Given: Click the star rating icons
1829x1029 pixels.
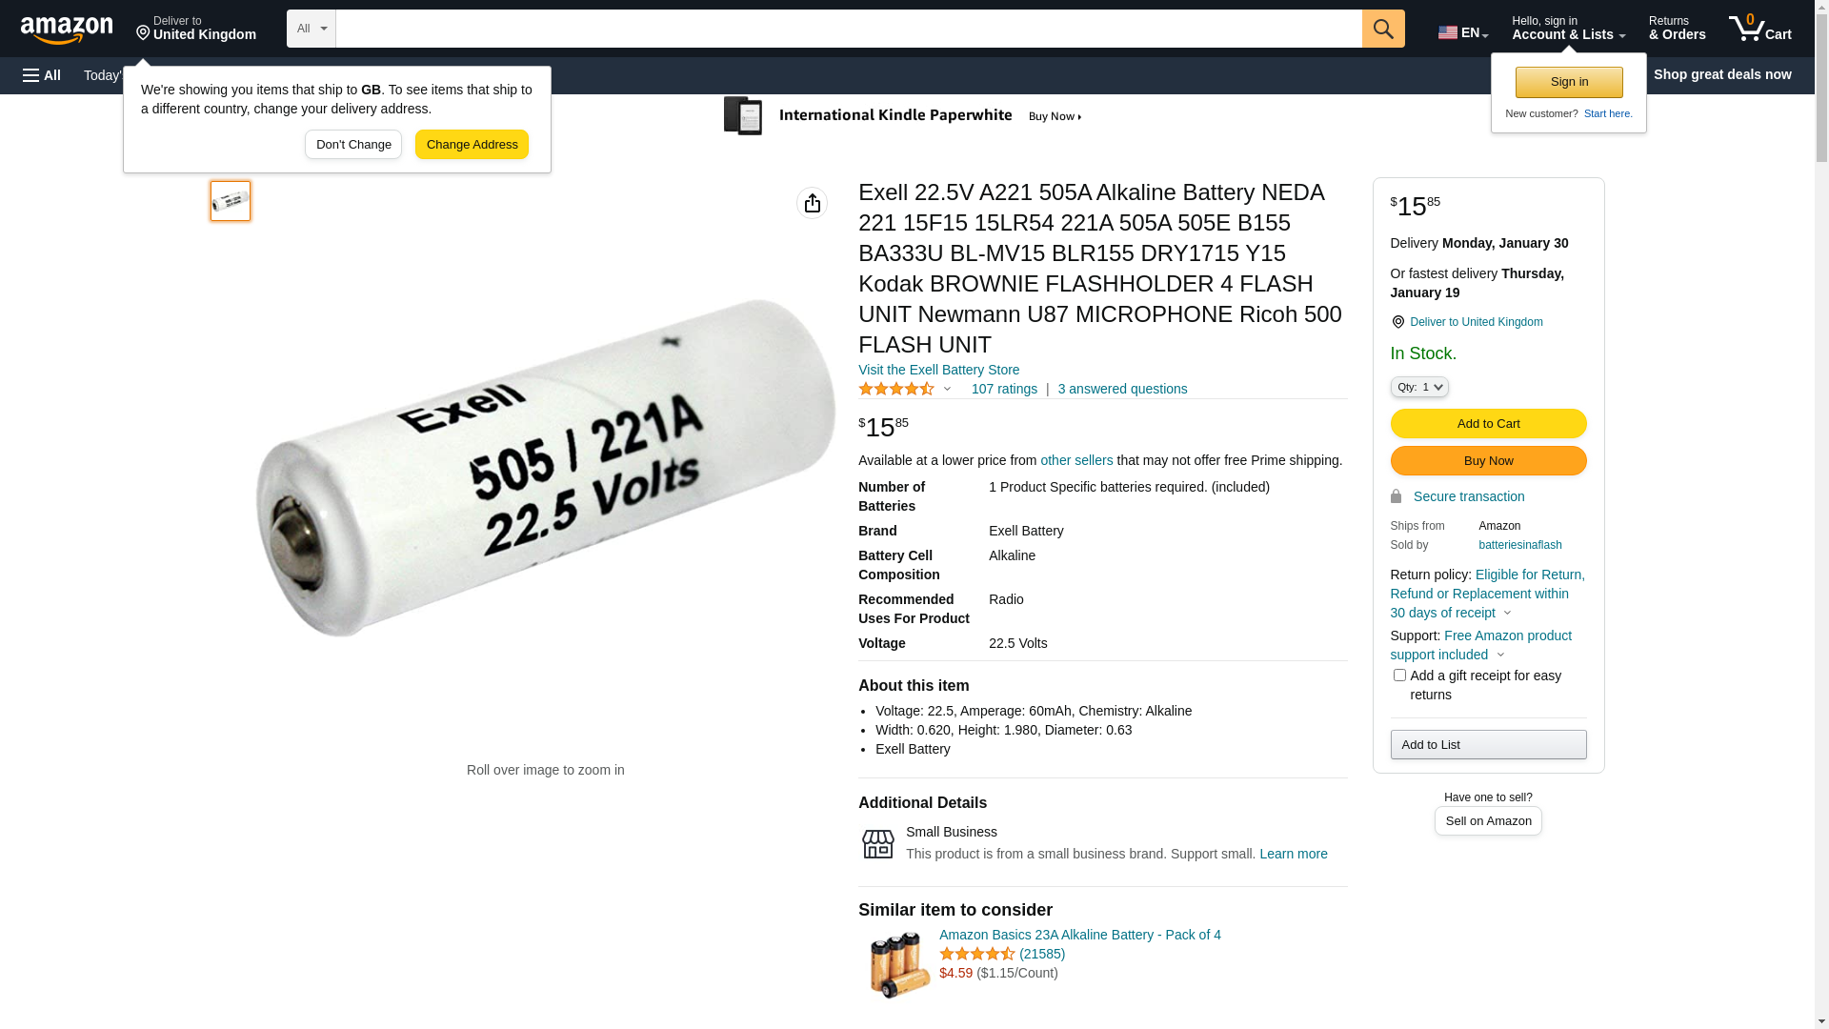Looking at the screenshot, I should (x=896, y=389).
